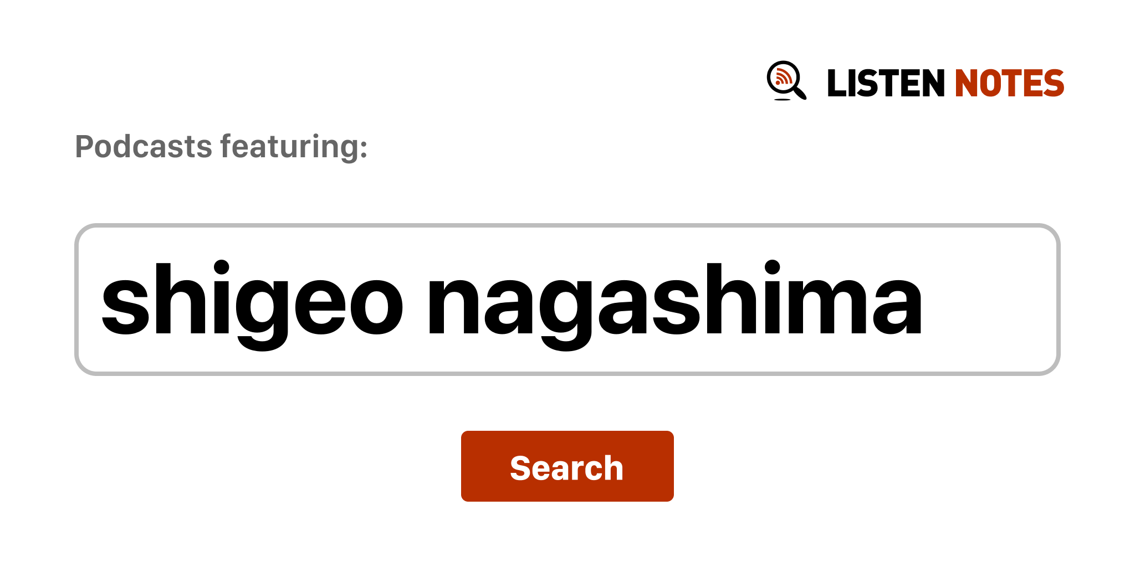Click empty space right of nagashima in input
Viewport: 1135px width, 567px height.
click(989, 300)
